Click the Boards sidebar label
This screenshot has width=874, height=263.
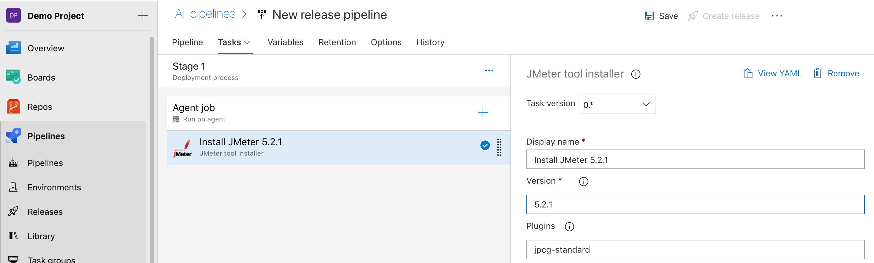tap(41, 77)
